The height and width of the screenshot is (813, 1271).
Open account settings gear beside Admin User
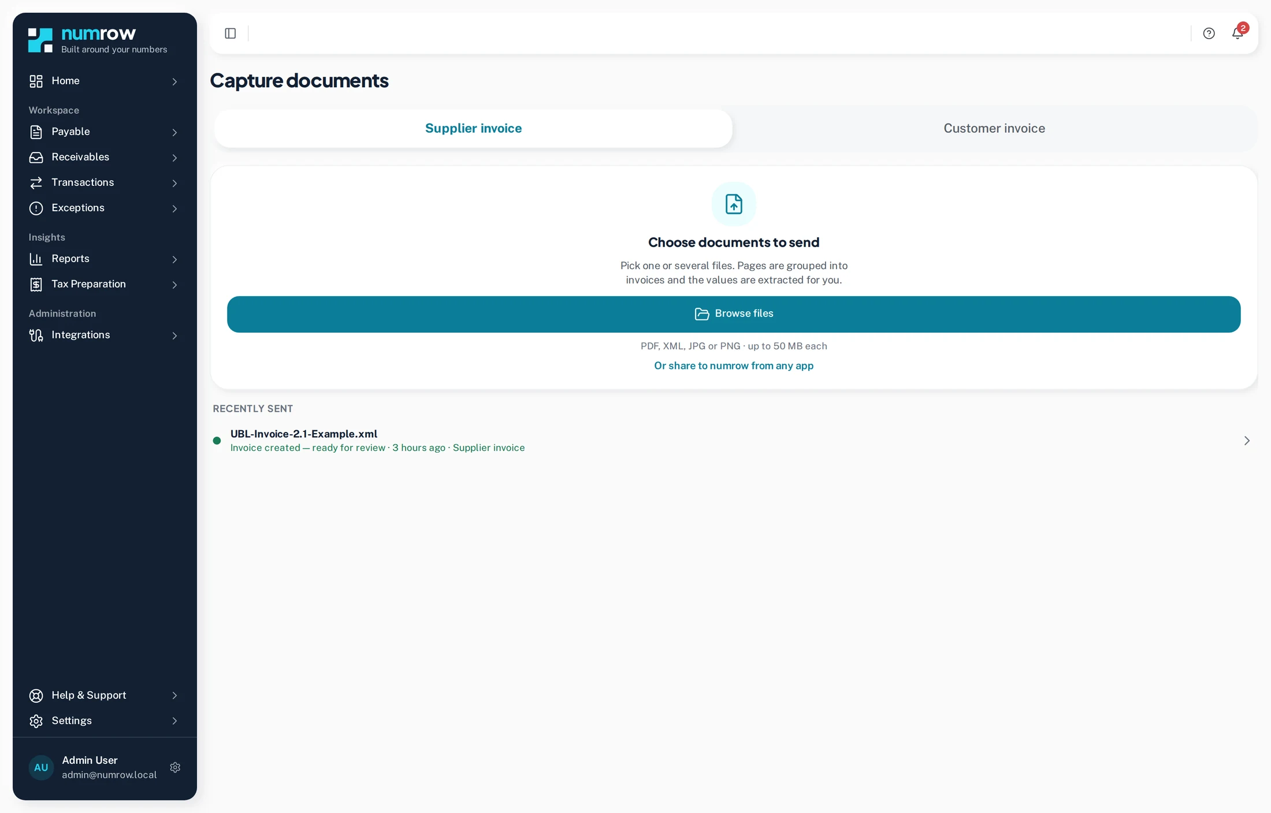[176, 767]
